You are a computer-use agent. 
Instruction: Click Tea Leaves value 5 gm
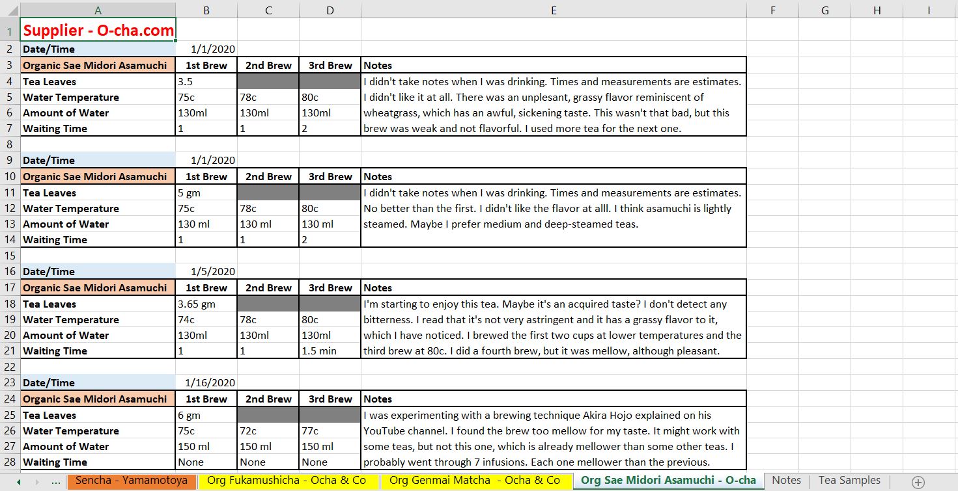(x=206, y=192)
